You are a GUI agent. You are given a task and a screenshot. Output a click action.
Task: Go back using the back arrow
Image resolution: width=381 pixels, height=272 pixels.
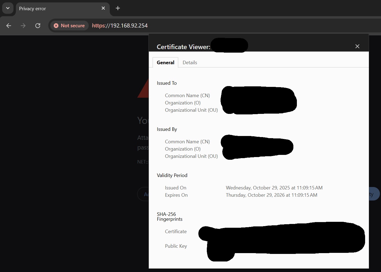[9, 26]
